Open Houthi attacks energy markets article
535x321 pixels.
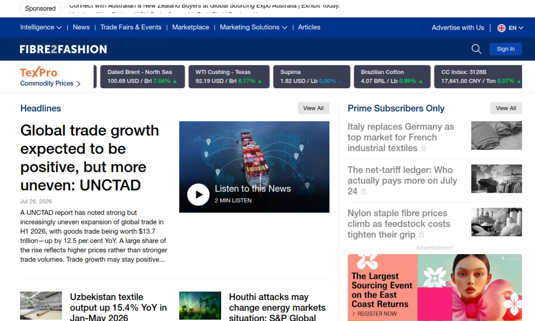point(277,307)
